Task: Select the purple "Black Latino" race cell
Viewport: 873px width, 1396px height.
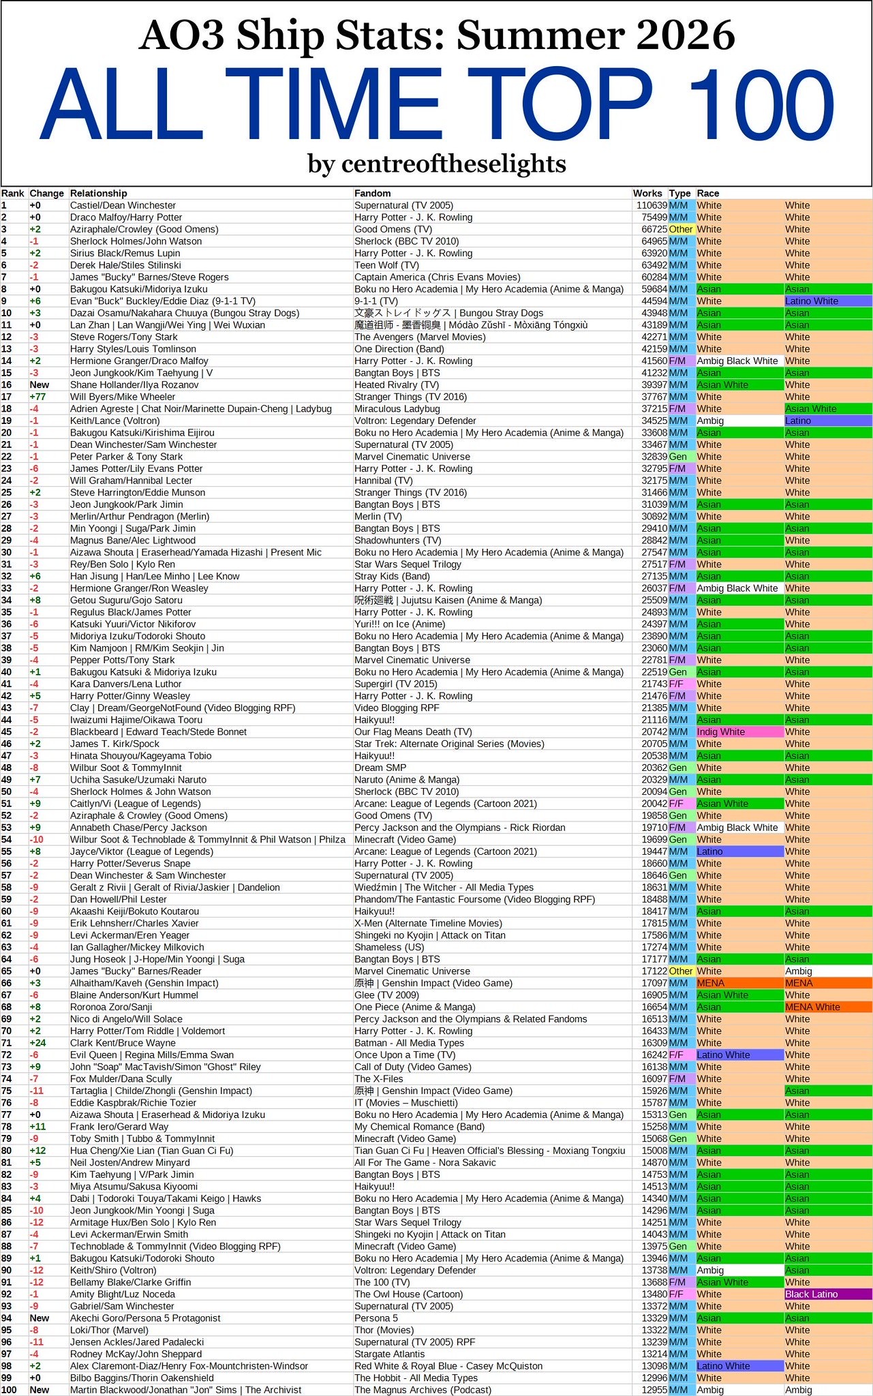Action: point(828,1294)
